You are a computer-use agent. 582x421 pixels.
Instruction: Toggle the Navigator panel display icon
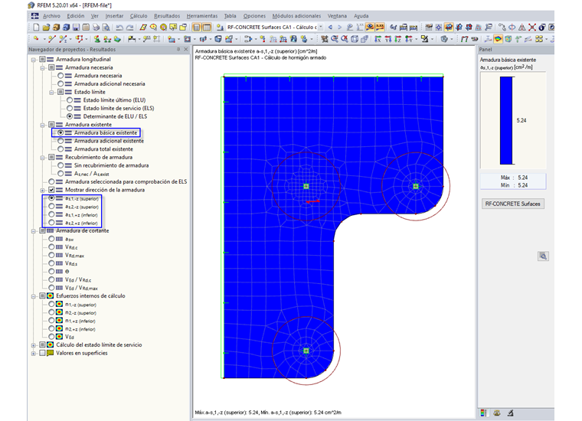pos(196,27)
